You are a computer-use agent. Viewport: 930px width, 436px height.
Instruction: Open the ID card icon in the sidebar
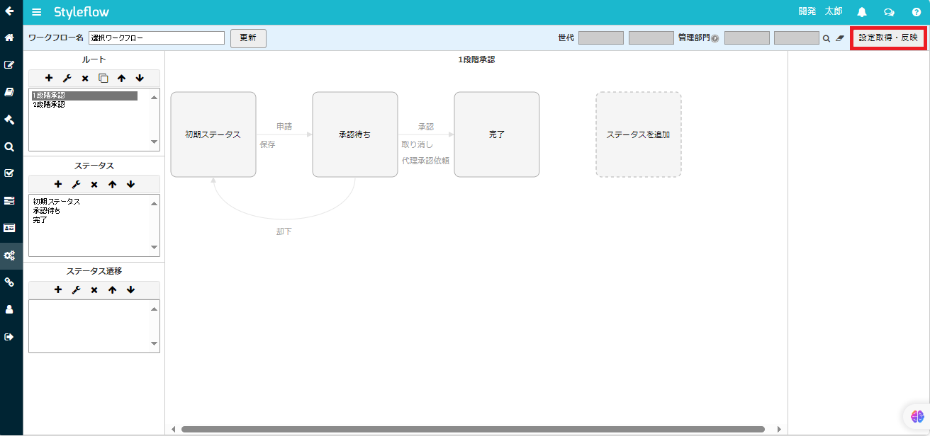(10, 228)
